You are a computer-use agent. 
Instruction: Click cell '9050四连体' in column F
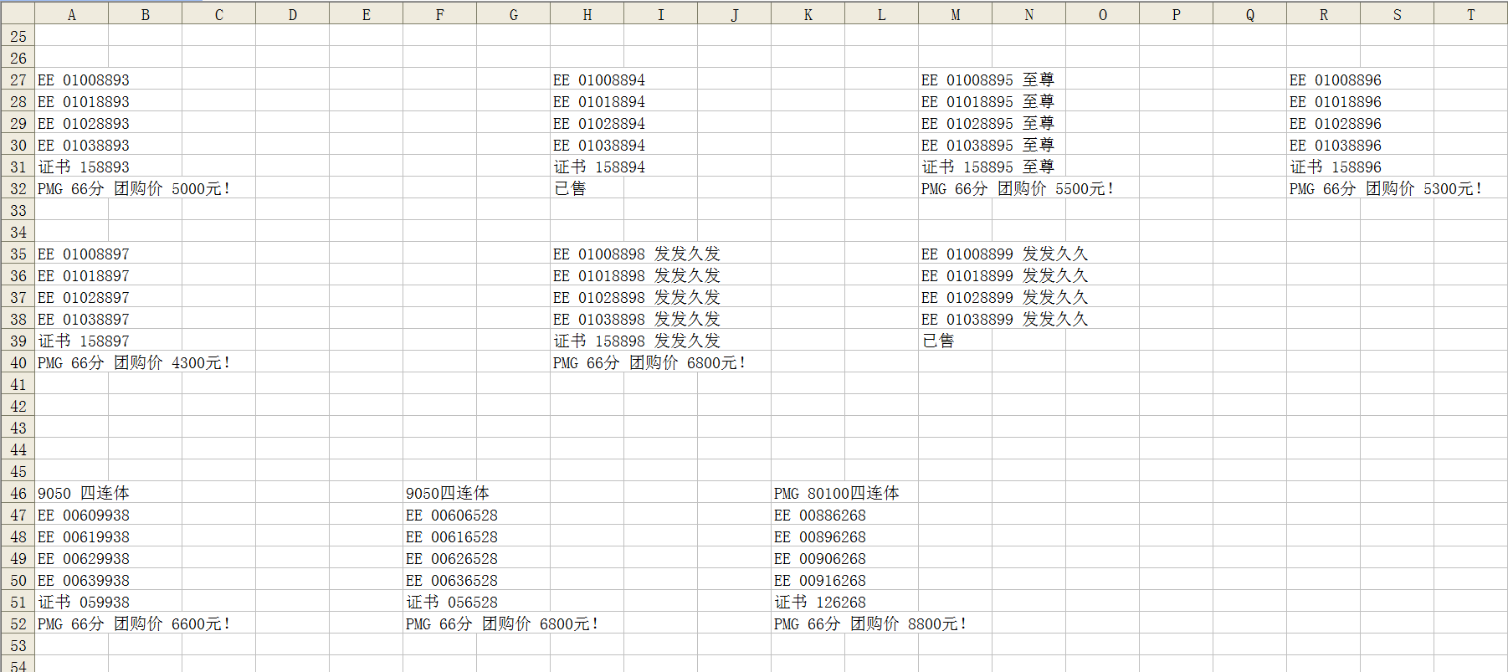point(448,493)
